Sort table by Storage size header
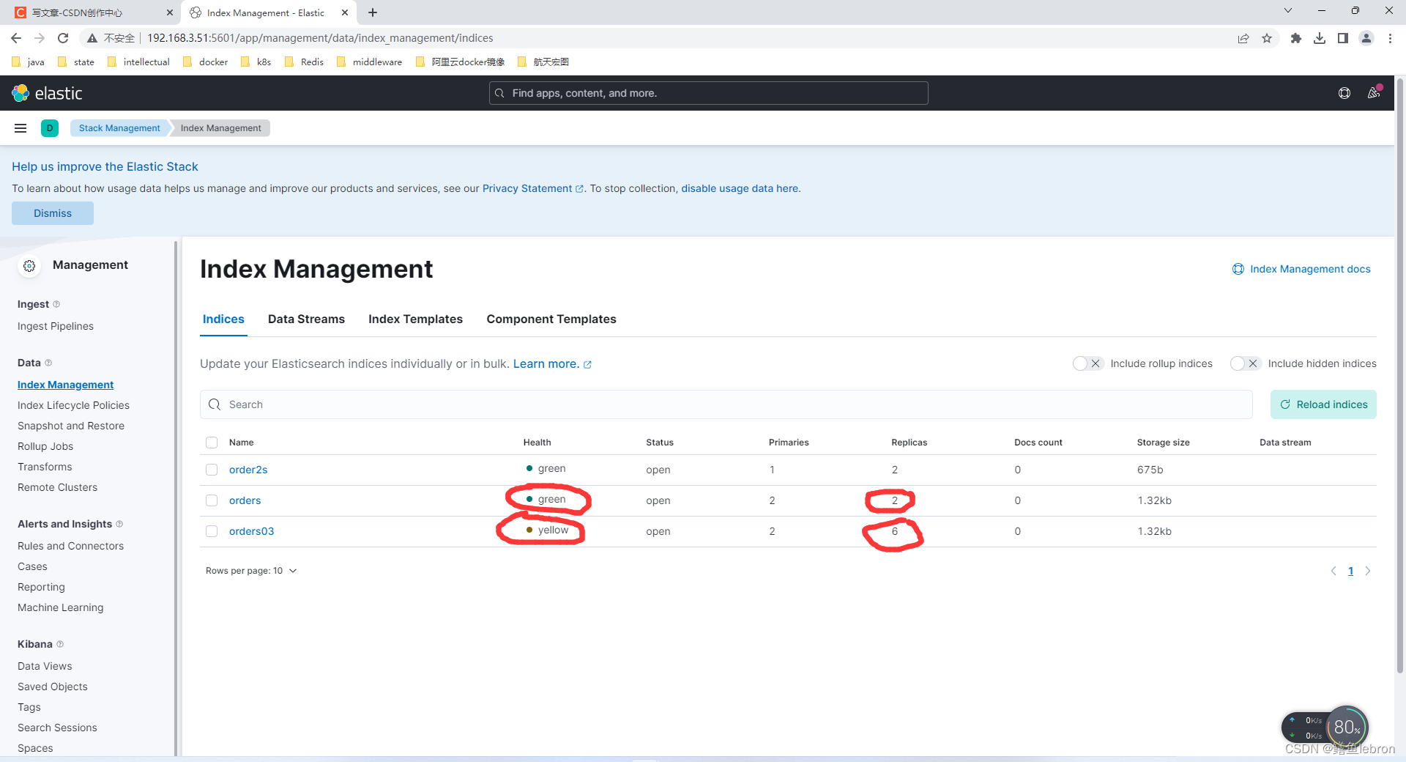The width and height of the screenshot is (1406, 762). tap(1163, 443)
